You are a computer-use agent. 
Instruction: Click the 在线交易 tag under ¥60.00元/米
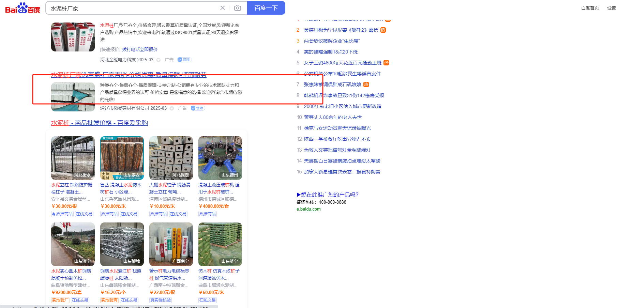click(x=208, y=300)
